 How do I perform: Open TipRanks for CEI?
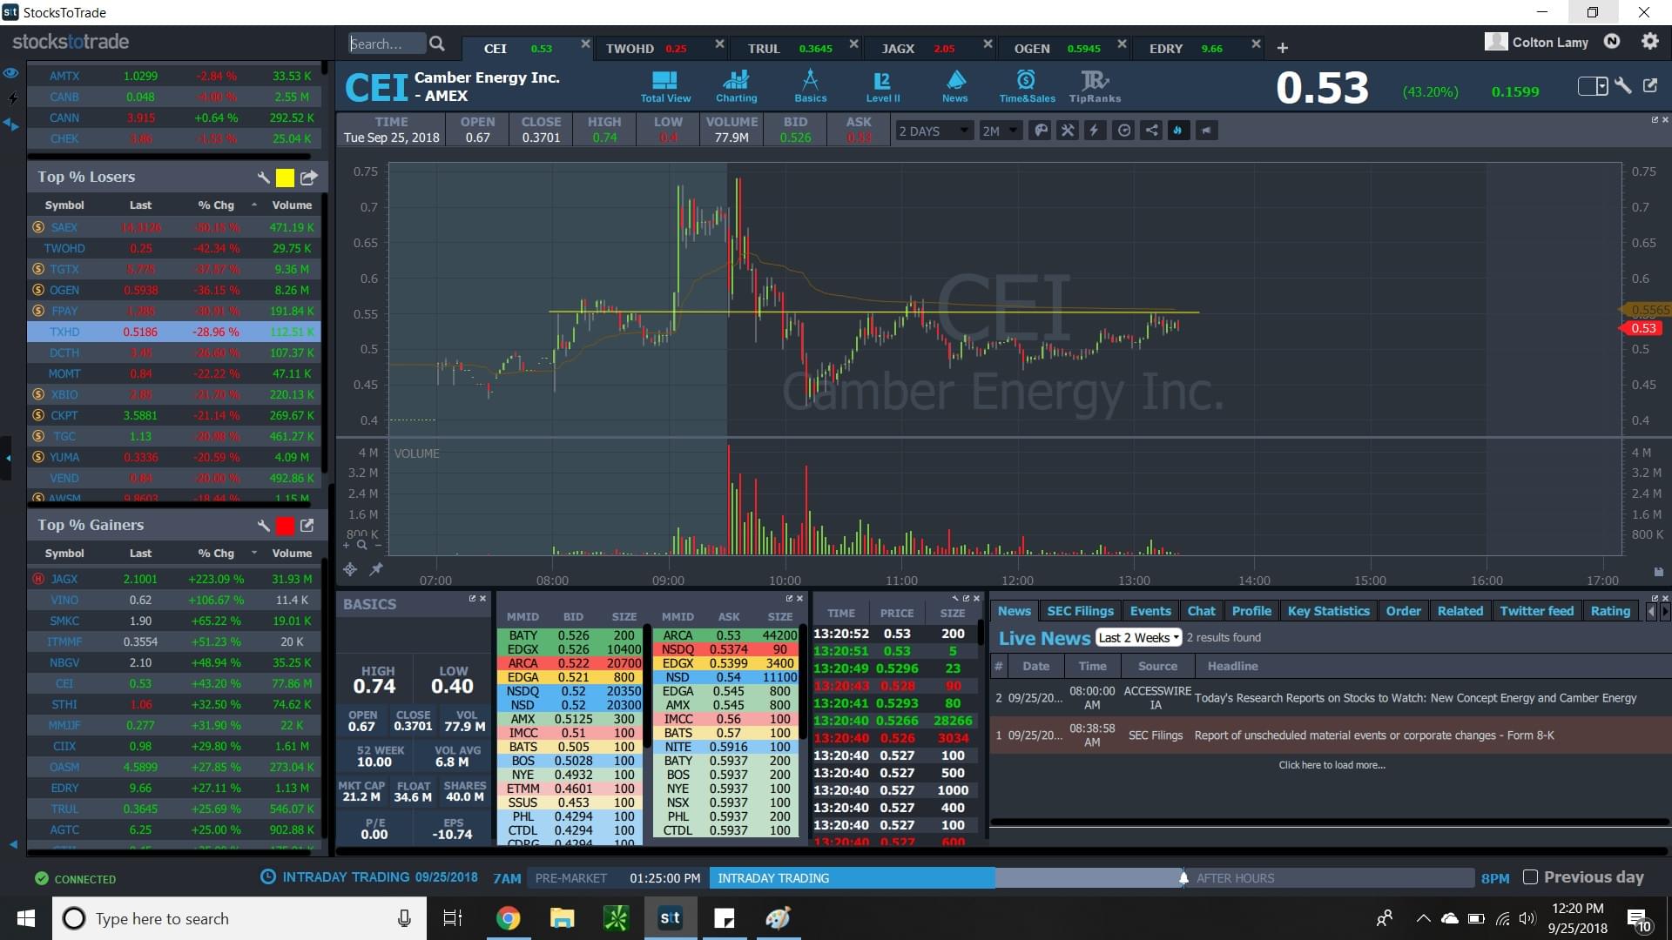coord(1095,86)
